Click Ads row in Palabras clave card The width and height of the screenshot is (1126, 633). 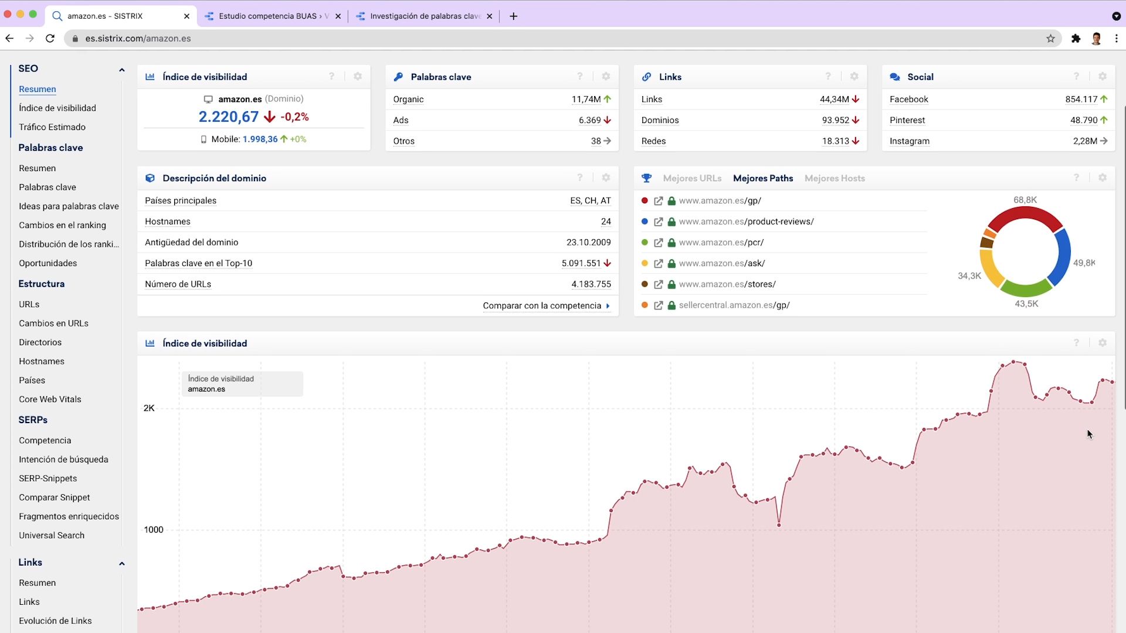tap(502, 120)
